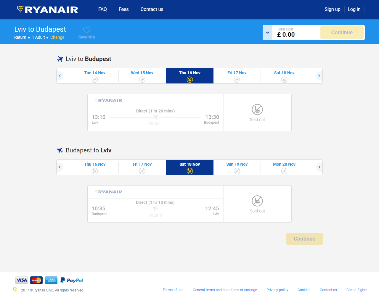Open the Privacy policy footer link
The image size is (379, 303).
coord(277,290)
